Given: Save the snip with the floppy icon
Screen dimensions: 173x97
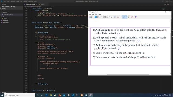Looking at the screenshot, I should pyautogui.click(x=112, y=17).
